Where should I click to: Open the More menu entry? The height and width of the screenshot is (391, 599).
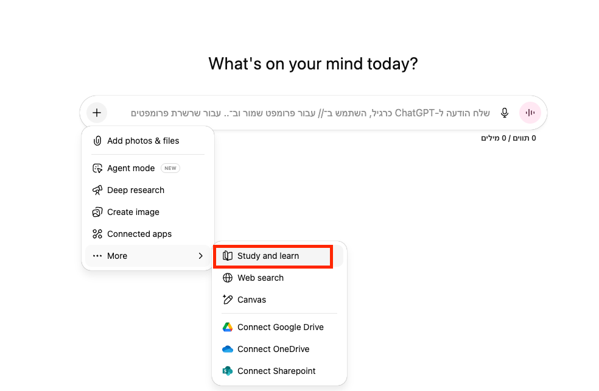click(x=148, y=256)
